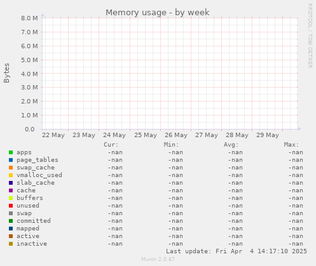316x266 pixels.
Task: Click the committed dark green swatch
Action: [x=11, y=221]
